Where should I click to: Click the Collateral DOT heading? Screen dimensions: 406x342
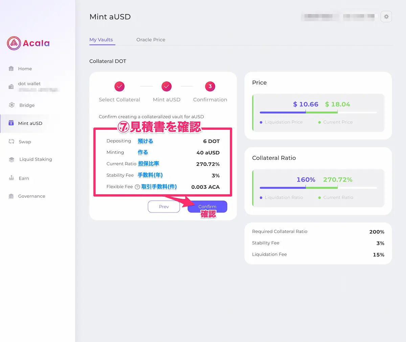coord(108,61)
